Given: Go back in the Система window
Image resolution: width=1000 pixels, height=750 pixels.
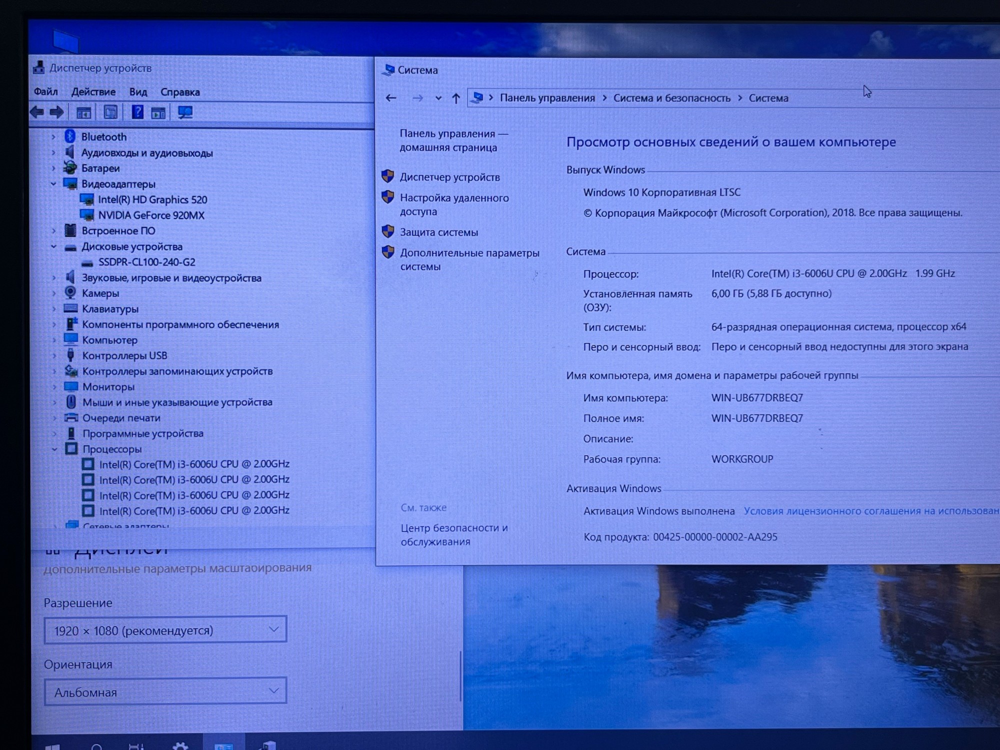Looking at the screenshot, I should [391, 98].
